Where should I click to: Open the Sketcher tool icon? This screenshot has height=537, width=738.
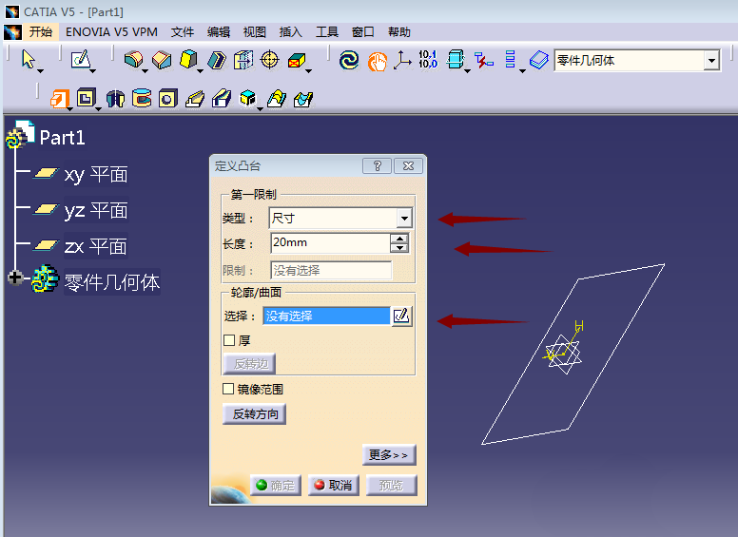pos(81,60)
